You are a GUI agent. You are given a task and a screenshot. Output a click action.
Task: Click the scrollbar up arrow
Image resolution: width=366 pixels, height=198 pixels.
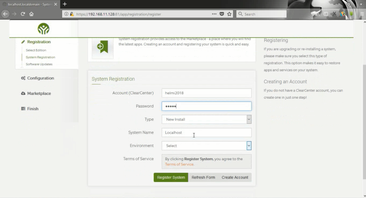(364, 22)
